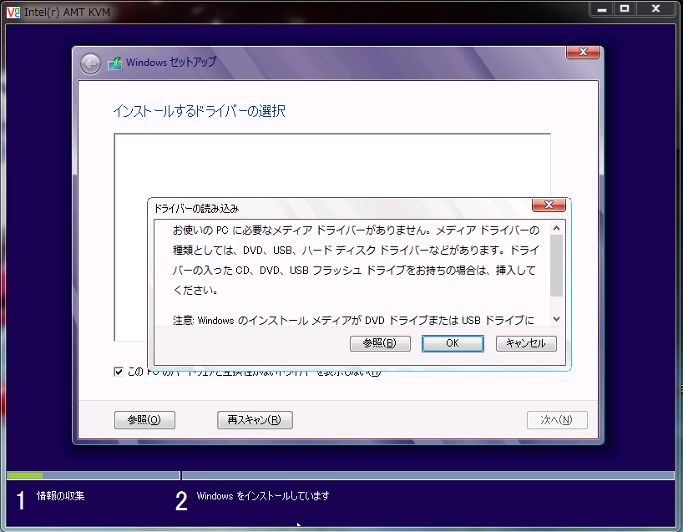The width and height of the screenshot is (683, 532).
Task: Click the back arrow in Windows Setup
Action: (x=91, y=64)
